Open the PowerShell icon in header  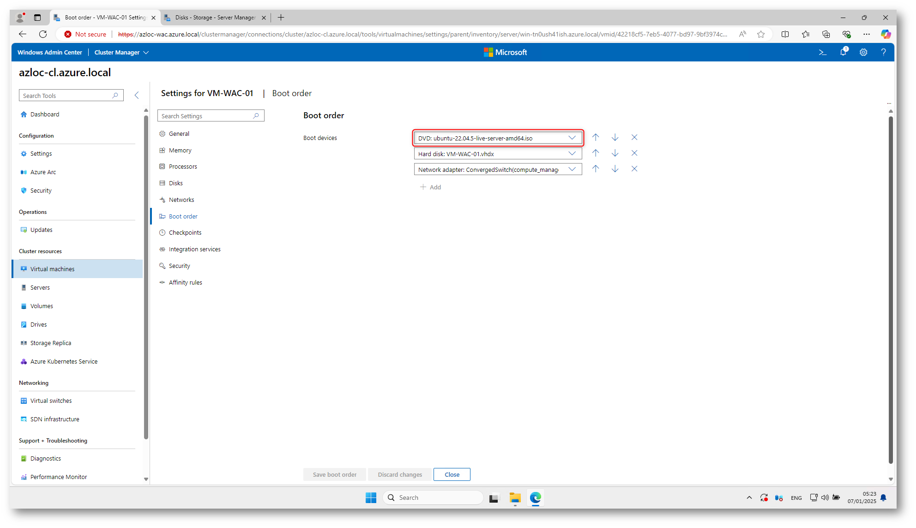823,53
